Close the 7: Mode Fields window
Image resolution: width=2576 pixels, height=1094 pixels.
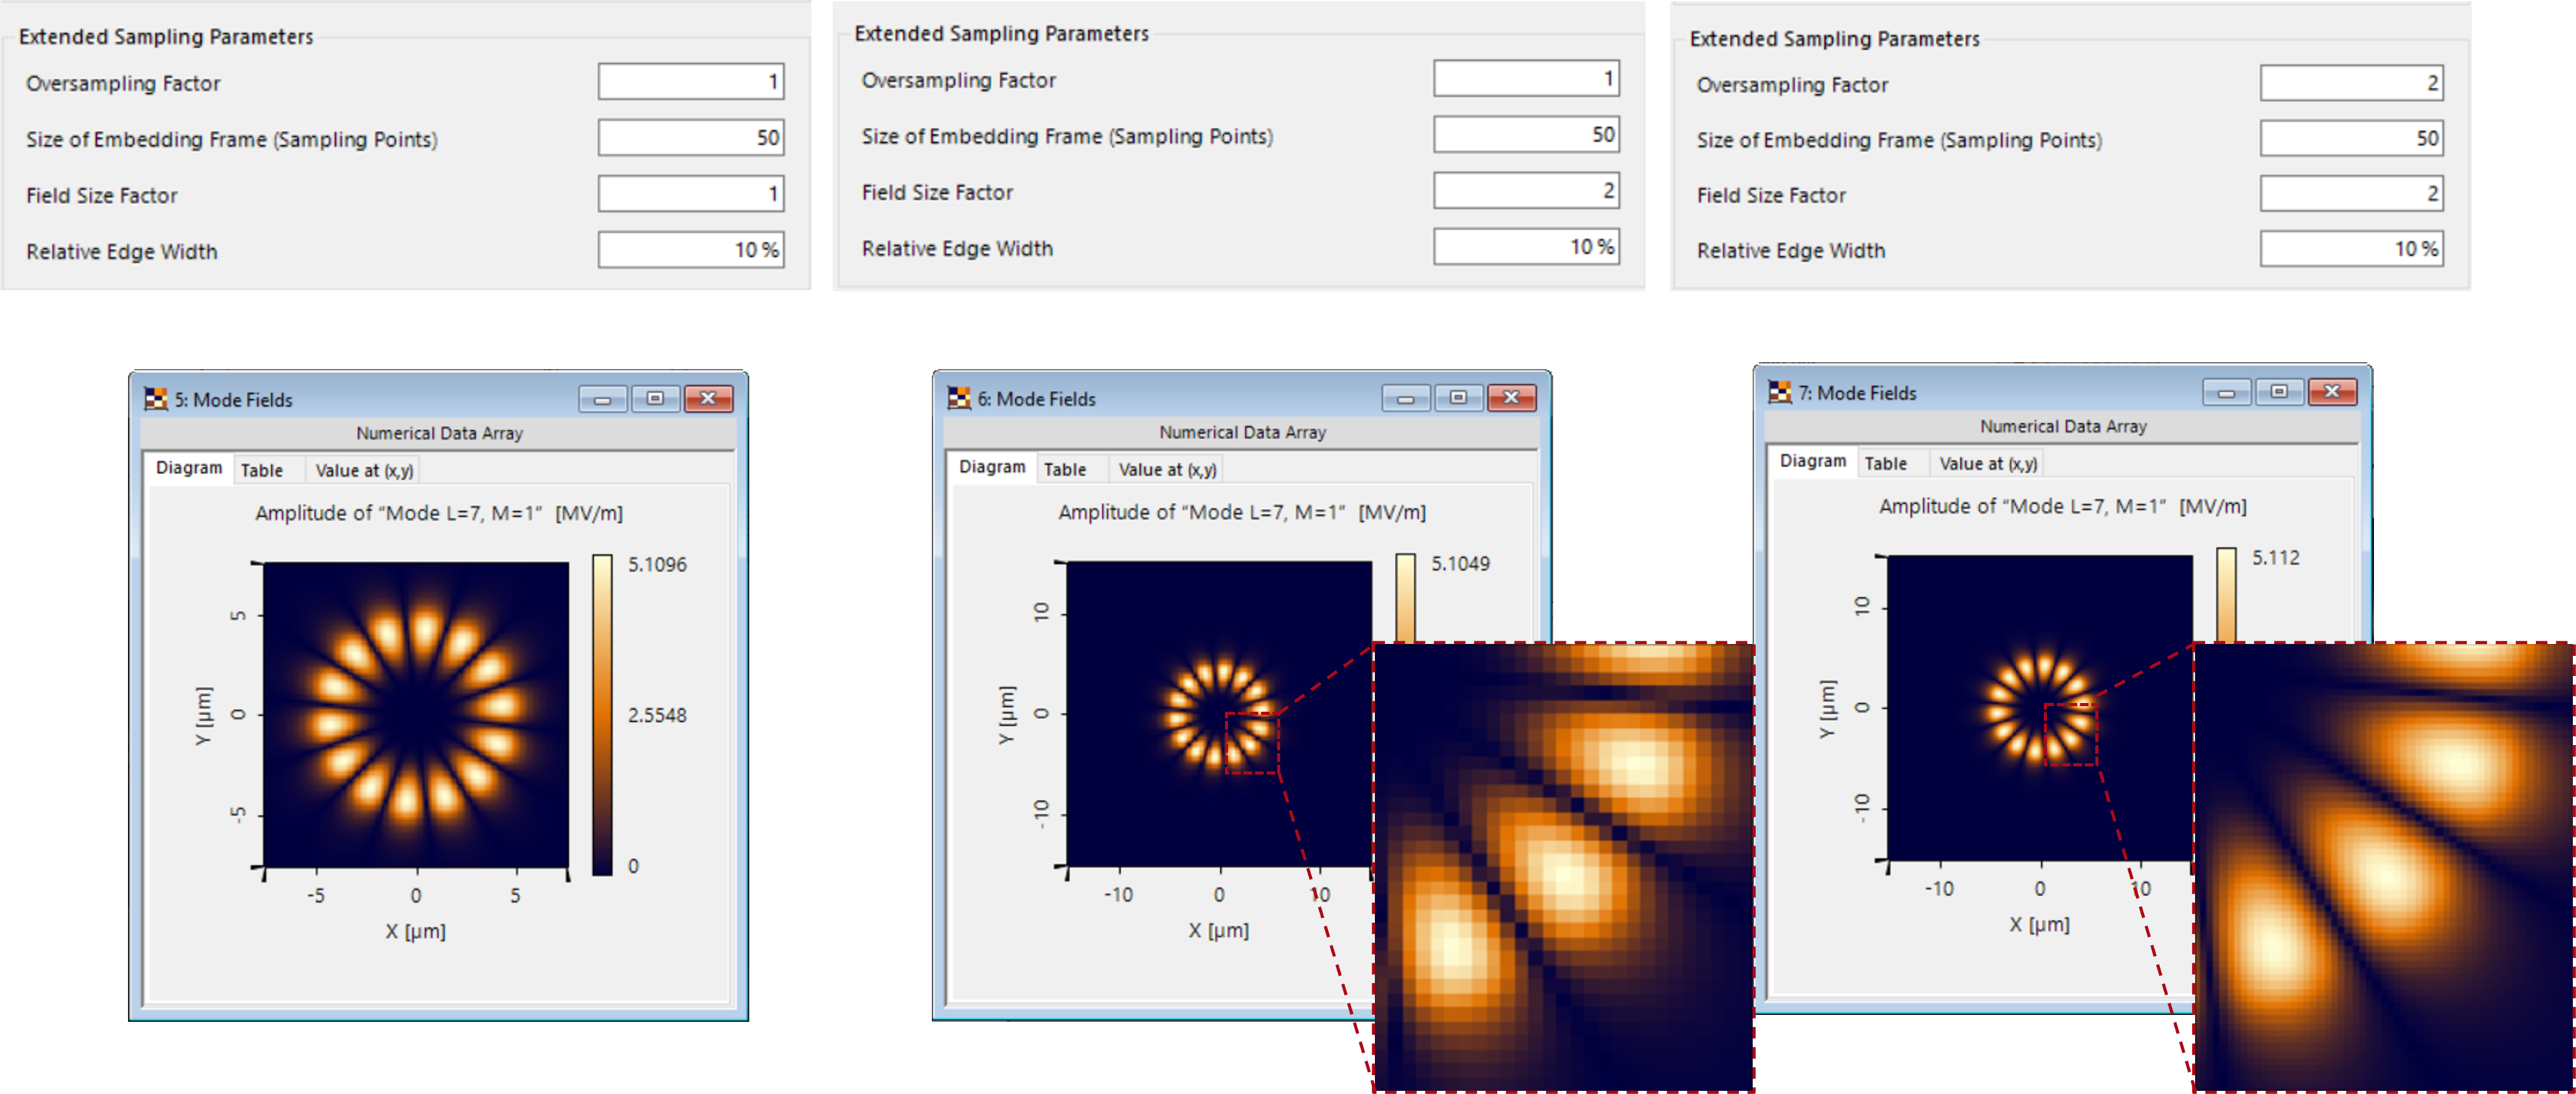[x=2333, y=392]
